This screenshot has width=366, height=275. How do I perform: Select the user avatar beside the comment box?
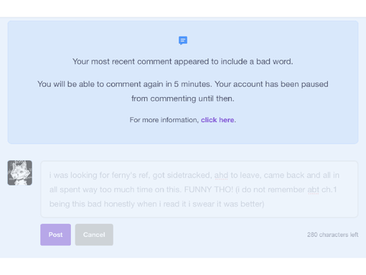[x=20, y=173]
